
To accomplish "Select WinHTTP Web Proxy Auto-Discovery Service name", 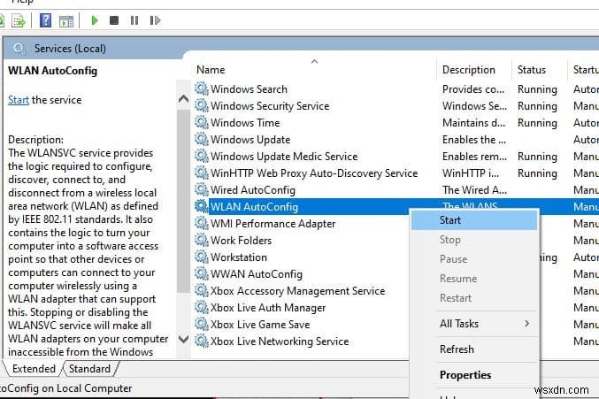I will click(314, 173).
